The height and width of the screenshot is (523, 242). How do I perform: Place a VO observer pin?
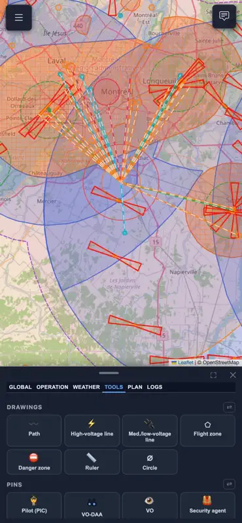(x=150, y=505)
